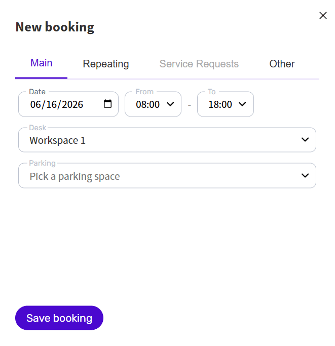Image resolution: width=335 pixels, height=346 pixels.
Task: Click Save booking button
Action: point(59,318)
